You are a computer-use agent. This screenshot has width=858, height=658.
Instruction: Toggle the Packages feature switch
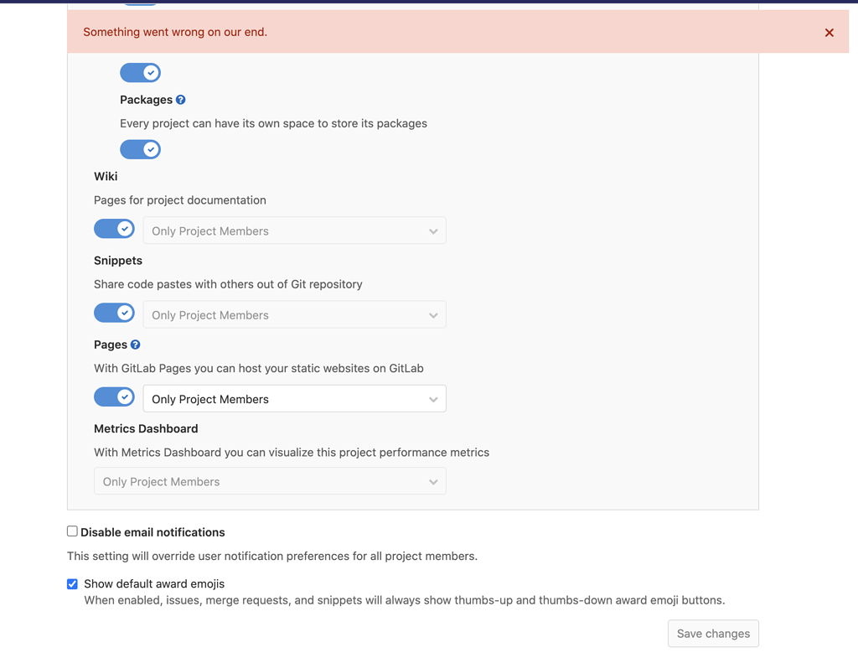140,149
